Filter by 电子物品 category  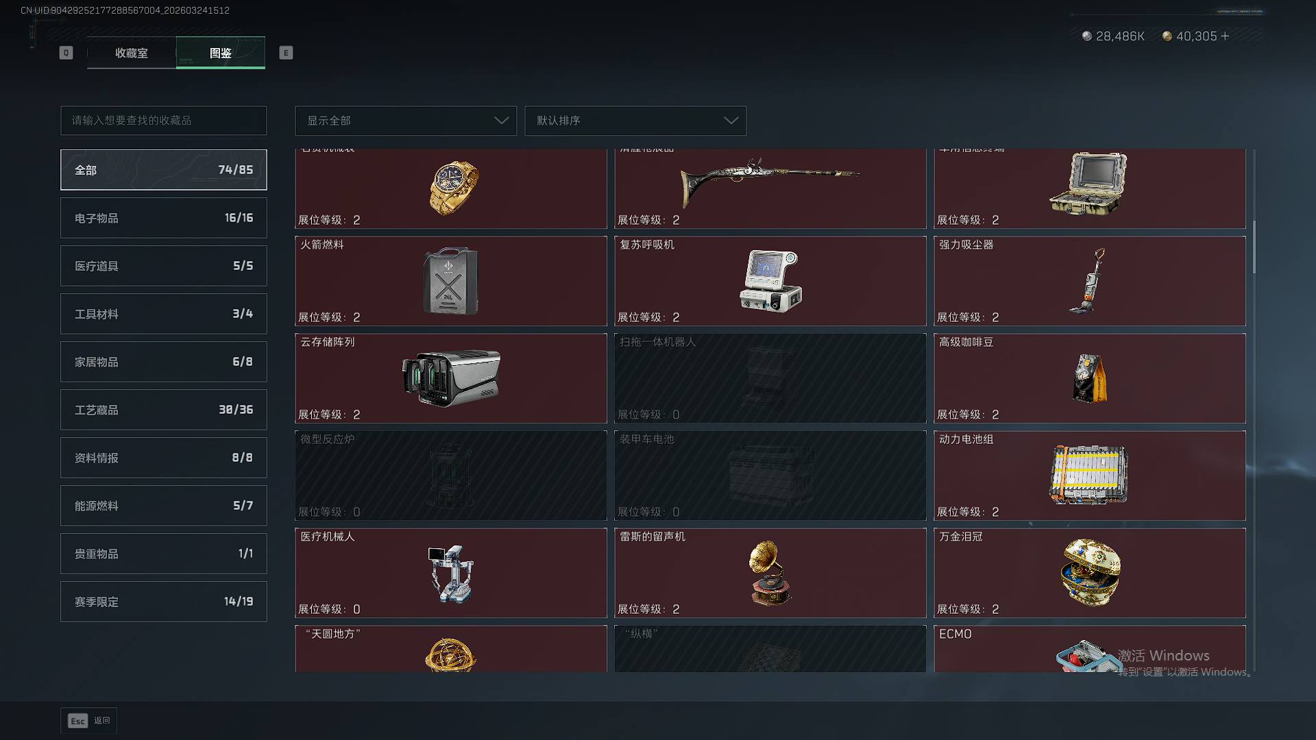(164, 218)
